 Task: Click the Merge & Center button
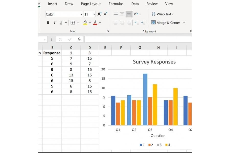point(166,23)
